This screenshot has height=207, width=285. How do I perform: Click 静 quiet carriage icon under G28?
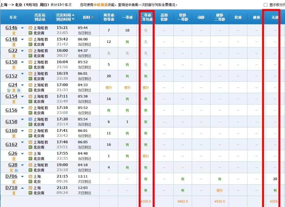[16, 170]
